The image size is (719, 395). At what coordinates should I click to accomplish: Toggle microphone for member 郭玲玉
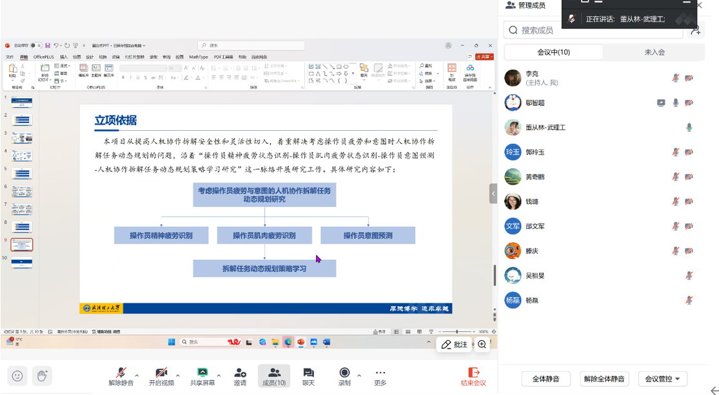(675, 152)
